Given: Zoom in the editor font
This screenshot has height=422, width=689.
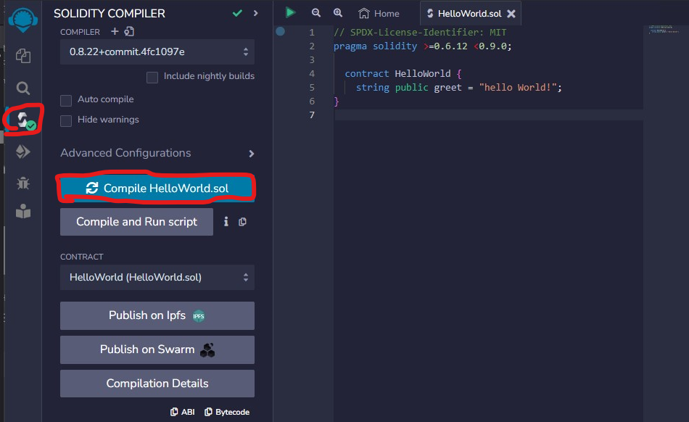Looking at the screenshot, I should [338, 13].
